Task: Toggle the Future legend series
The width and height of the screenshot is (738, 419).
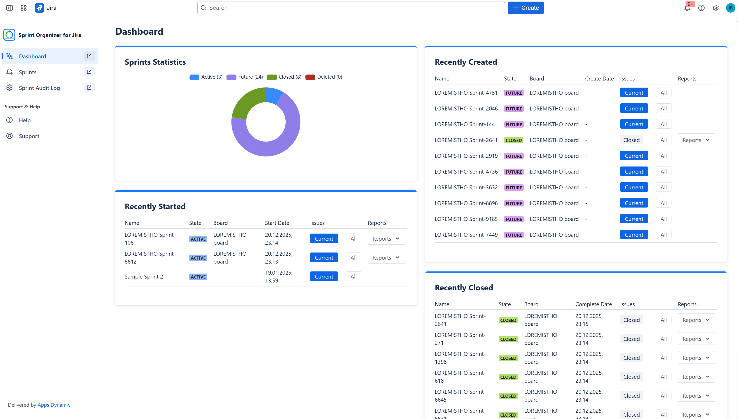Action: [245, 77]
